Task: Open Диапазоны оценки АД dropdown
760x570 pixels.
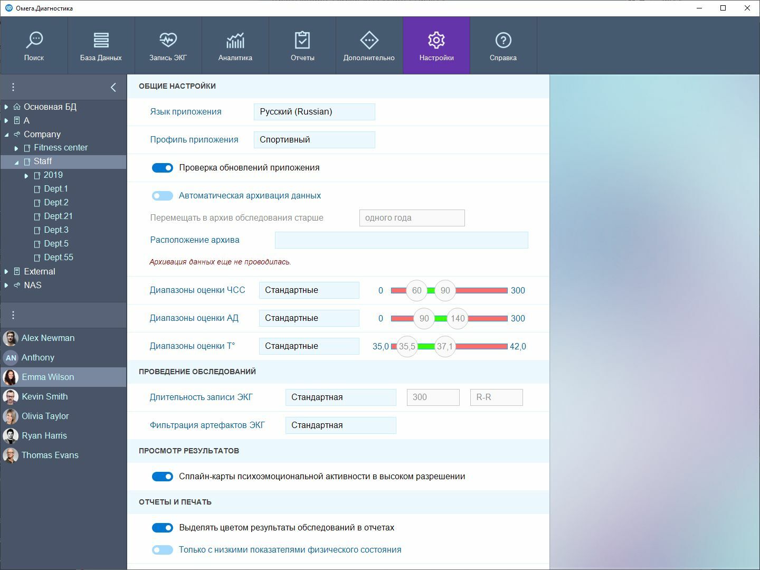Action: click(309, 318)
